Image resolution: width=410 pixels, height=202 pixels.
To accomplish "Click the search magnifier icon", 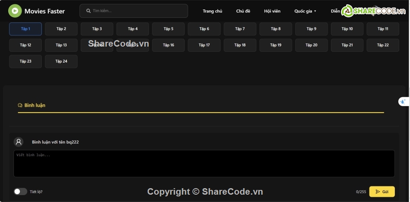I will point(88,11).
